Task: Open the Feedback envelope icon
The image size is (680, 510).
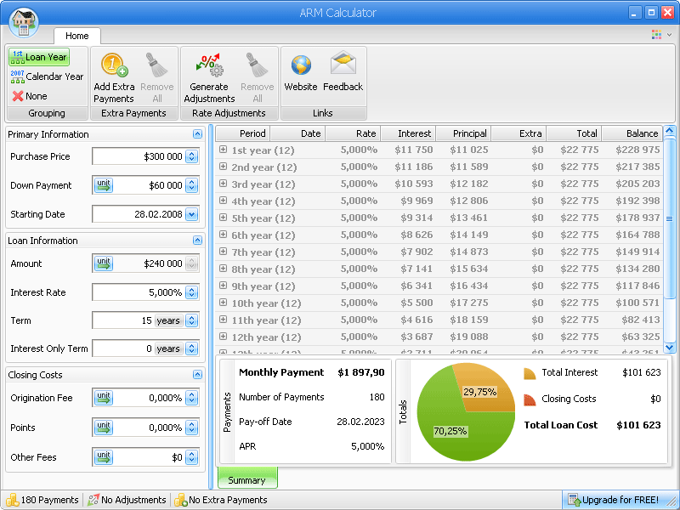Action: [343, 65]
